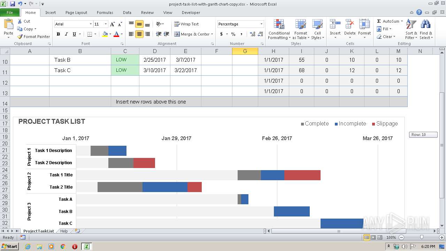This screenshot has width=446, height=251.
Task: Click the Increase Font Size icon
Action: (112, 24)
